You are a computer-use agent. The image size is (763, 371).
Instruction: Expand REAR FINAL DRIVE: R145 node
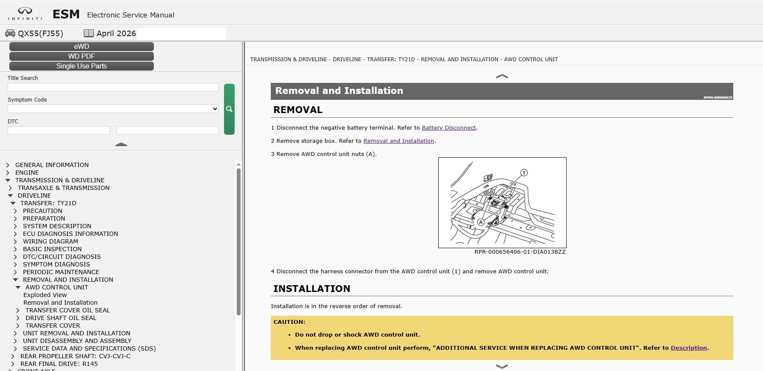point(13,364)
